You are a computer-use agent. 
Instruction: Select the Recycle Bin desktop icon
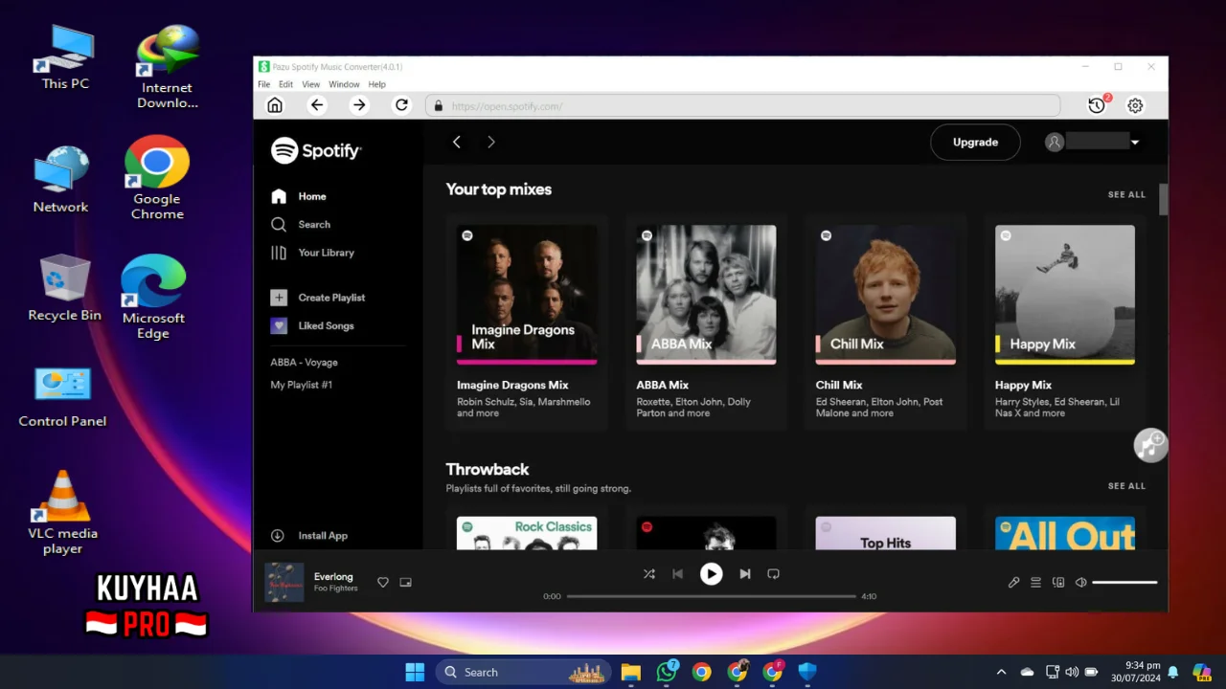click(x=64, y=287)
